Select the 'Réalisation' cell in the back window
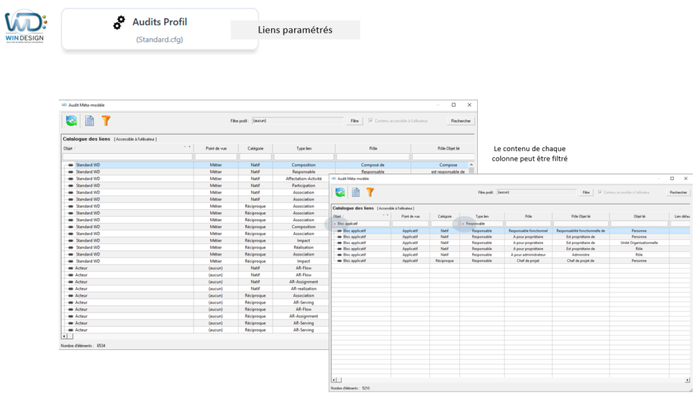The width and height of the screenshot is (699, 395). (304, 247)
